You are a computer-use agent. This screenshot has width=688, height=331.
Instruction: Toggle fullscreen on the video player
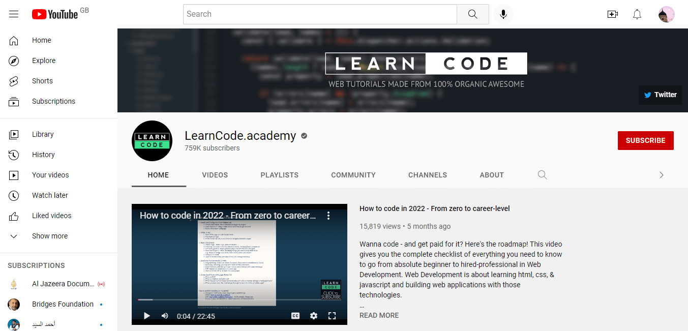click(x=332, y=316)
